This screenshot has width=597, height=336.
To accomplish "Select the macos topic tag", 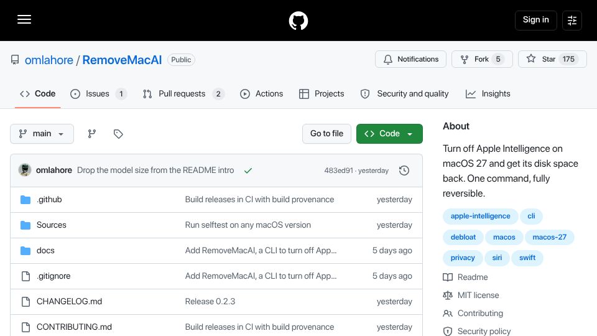I will [504, 237].
